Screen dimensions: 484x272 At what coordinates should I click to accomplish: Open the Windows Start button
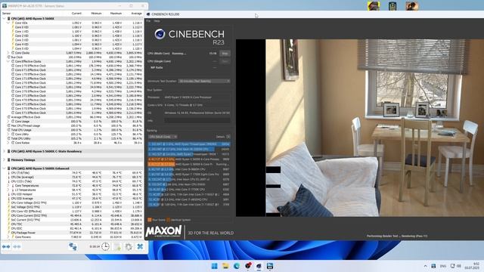215,266
